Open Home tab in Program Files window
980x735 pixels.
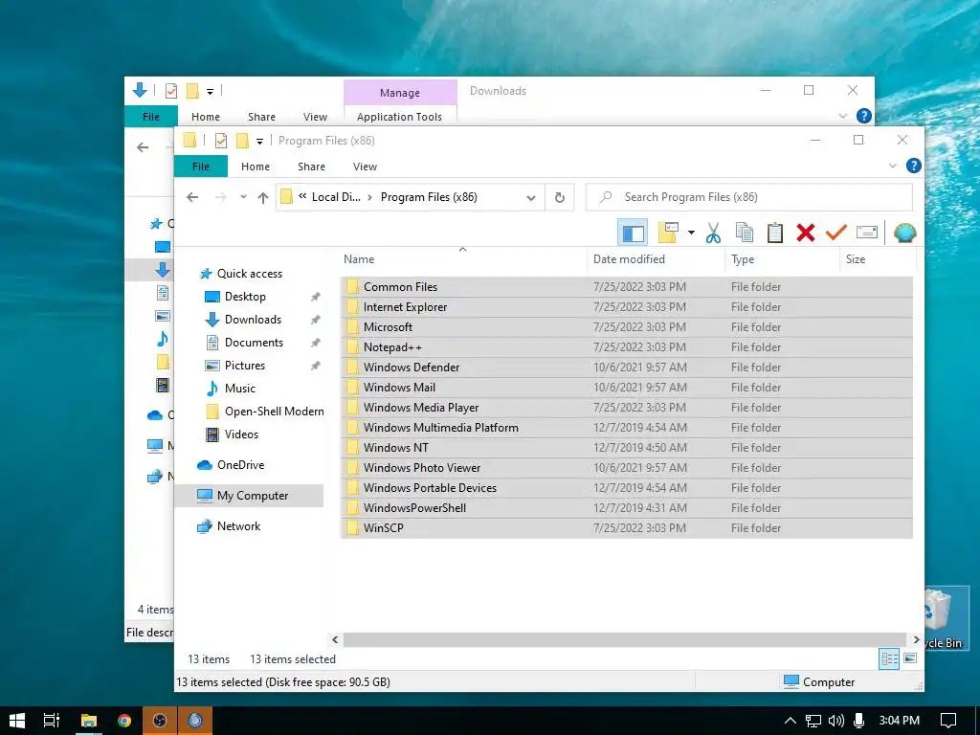point(256,167)
